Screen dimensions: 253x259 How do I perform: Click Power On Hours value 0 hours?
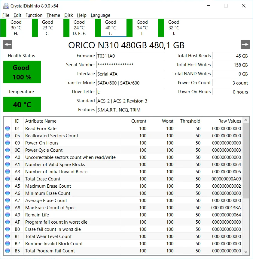click(x=231, y=92)
